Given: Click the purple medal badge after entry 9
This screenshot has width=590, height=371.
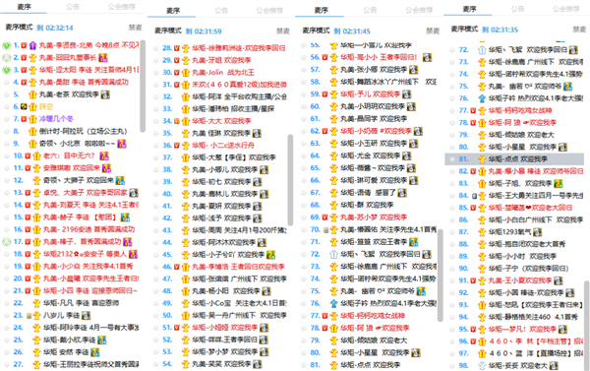Looking at the screenshot, I should coord(122,144).
